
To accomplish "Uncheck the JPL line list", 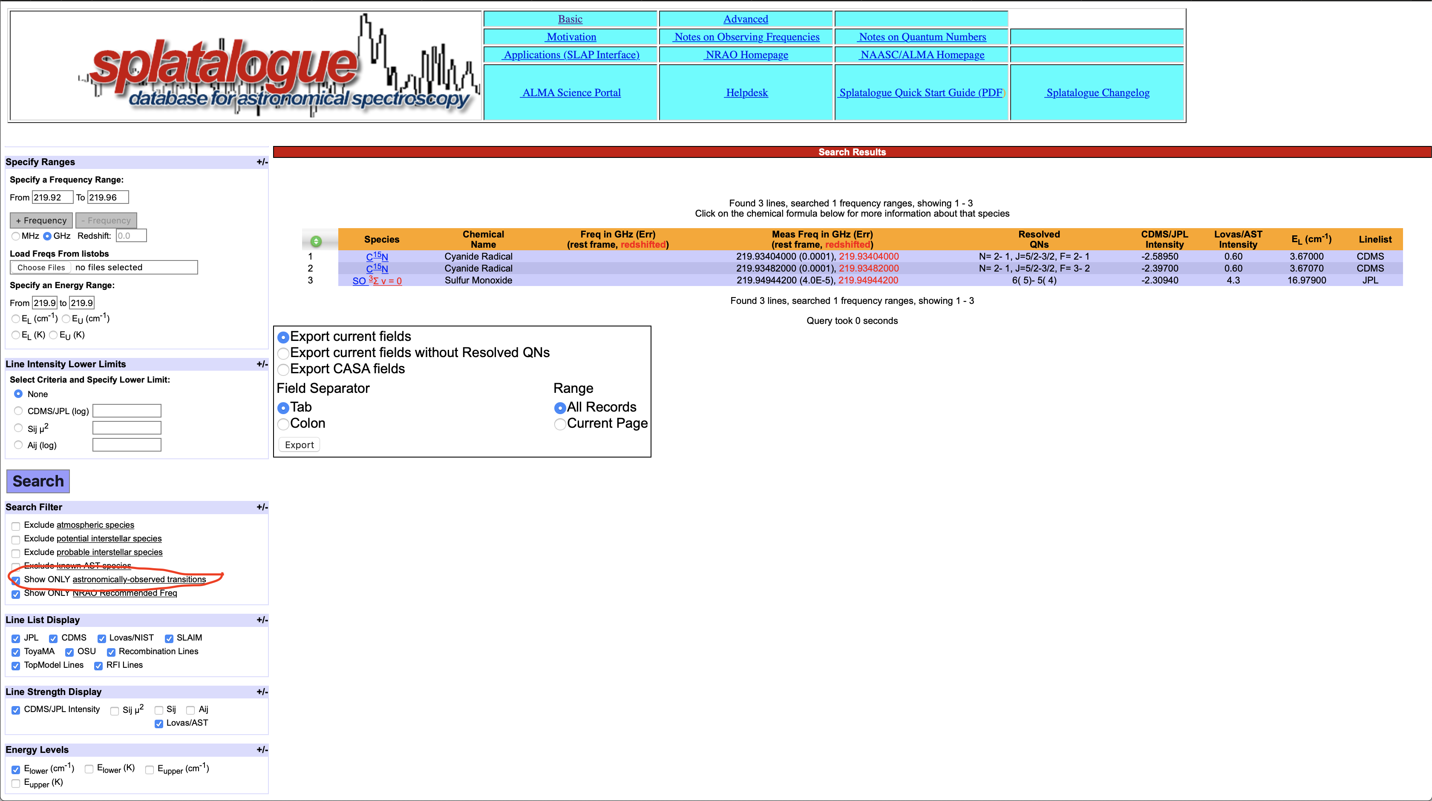I will [x=16, y=639].
